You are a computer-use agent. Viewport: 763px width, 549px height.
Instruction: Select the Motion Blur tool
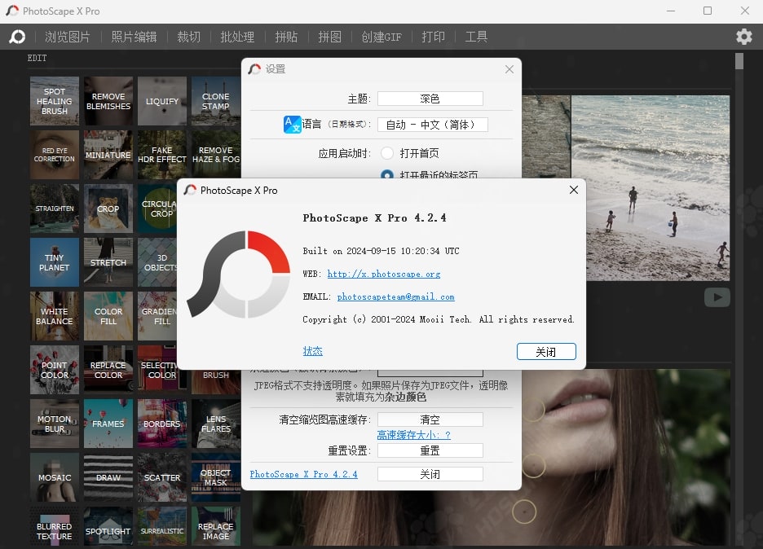coord(55,424)
